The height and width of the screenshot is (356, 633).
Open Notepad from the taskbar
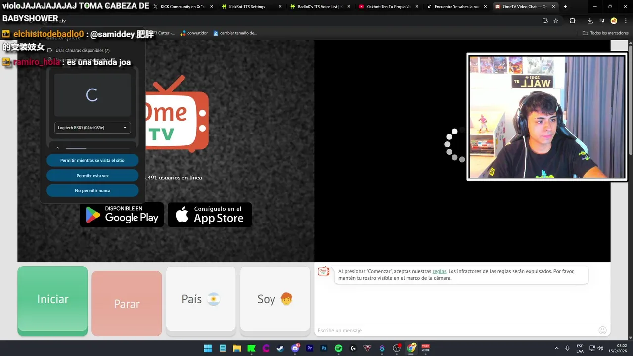point(223,348)
